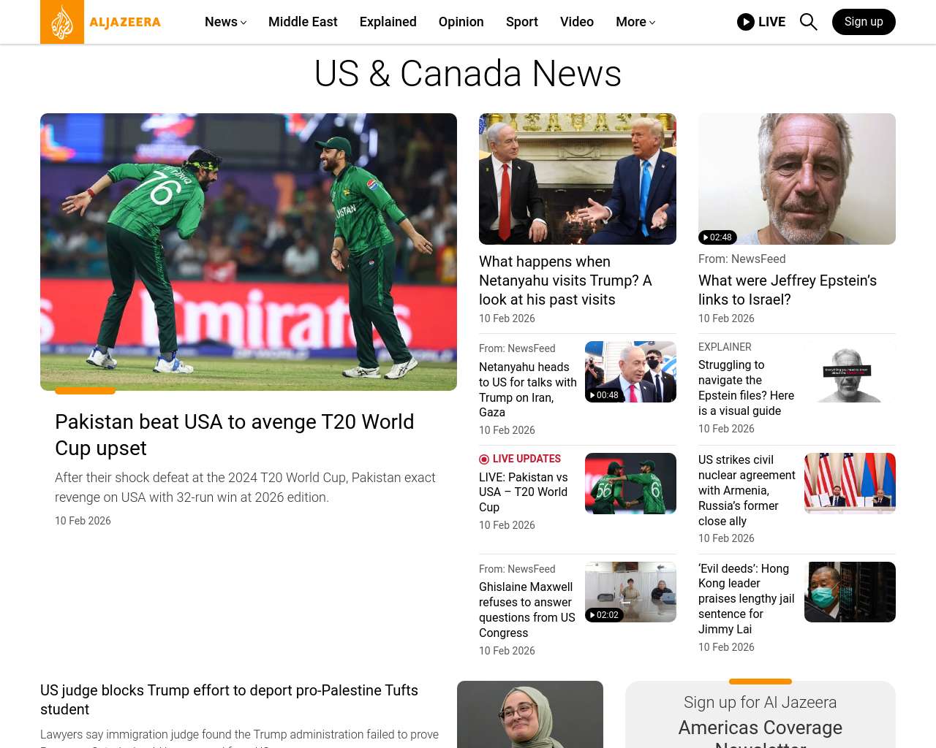Click the red LIVE UPDATES indicator icon
The width and height of the screenshot is (936, 748).
[x=484, y=459]
